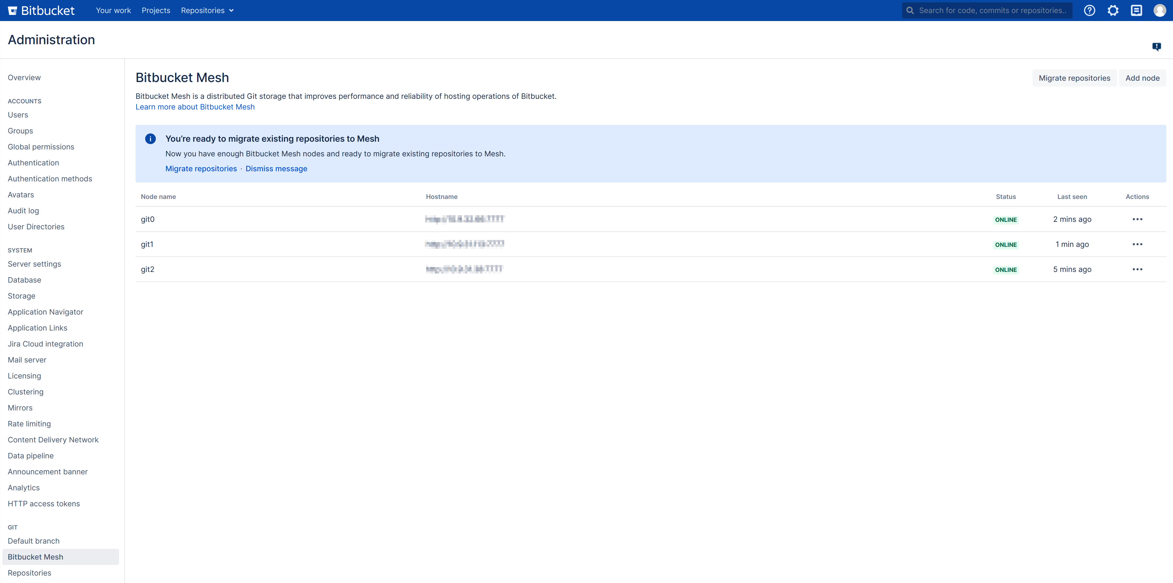This screenshot has width=1173, height=583.
Task: Open the administration gear icon
Action: (x=1113, y=10)
